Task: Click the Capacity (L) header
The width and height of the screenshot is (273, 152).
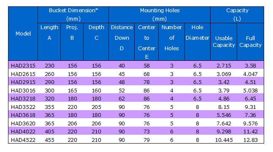Action: 237,15
